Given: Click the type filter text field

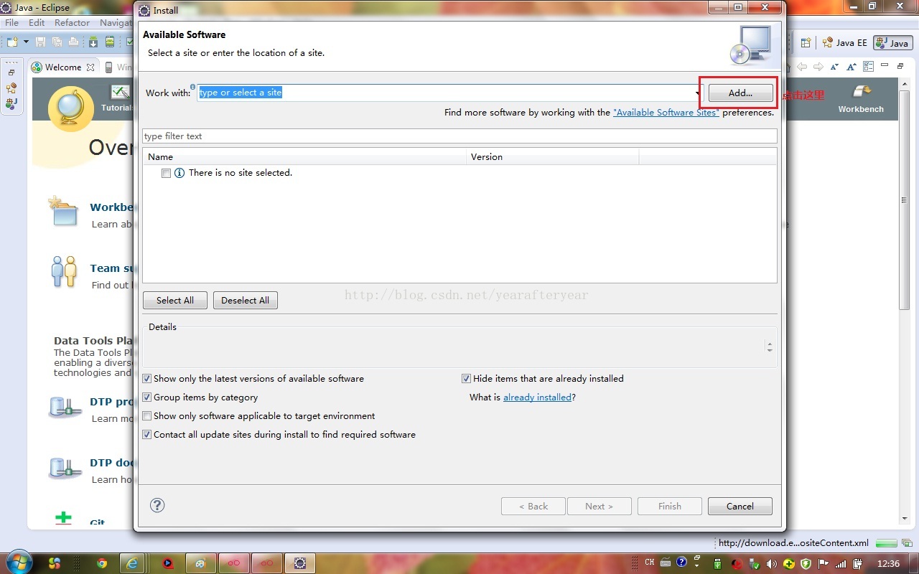Looking at the screenshot, I should 459,136.
